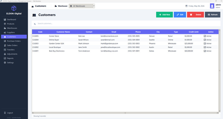Click the Online type cell

[171, 40]
